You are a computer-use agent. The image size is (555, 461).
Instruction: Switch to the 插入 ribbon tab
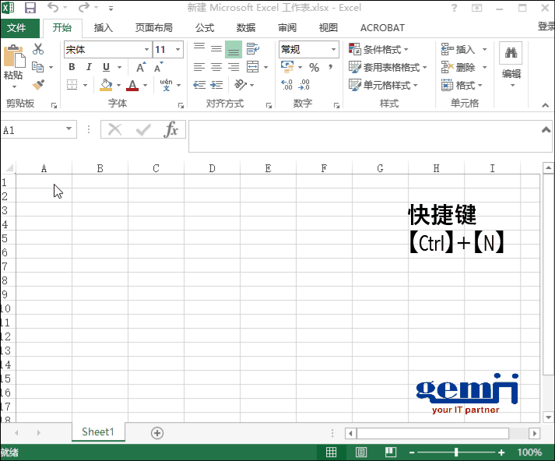tap(104, 27)
